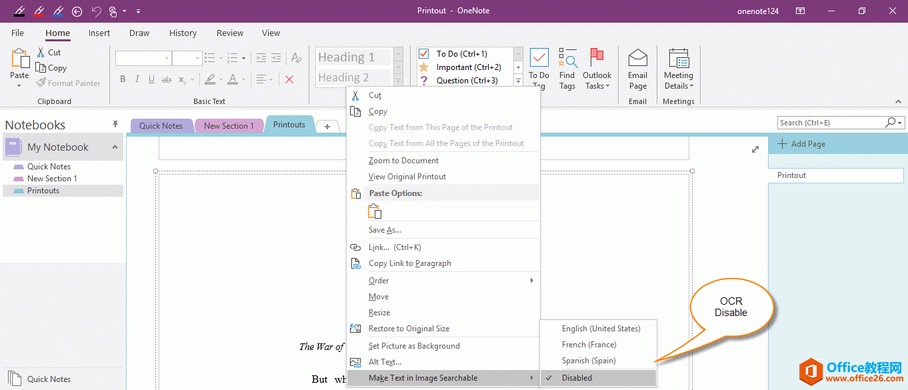Click the Undo icon in quick access toolbar

click(96, 11)
